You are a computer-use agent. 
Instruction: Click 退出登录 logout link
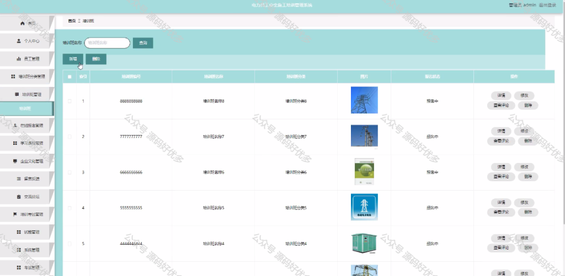click(x=547, y=5)
